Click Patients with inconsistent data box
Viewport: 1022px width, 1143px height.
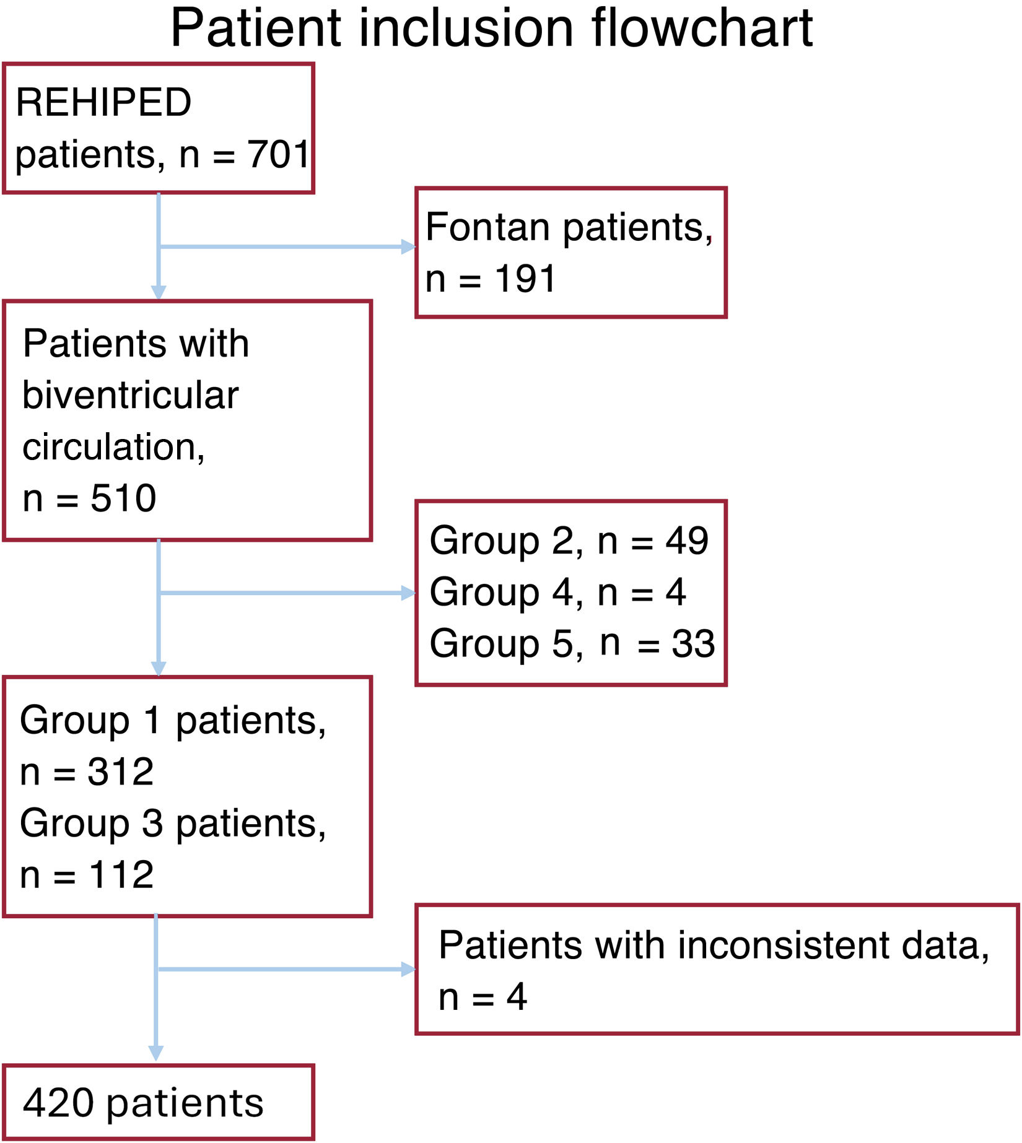tap(717, 970)
